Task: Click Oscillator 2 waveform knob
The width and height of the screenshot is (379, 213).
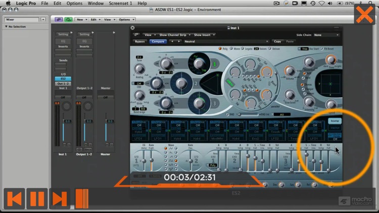Action: tap(181, 84)
